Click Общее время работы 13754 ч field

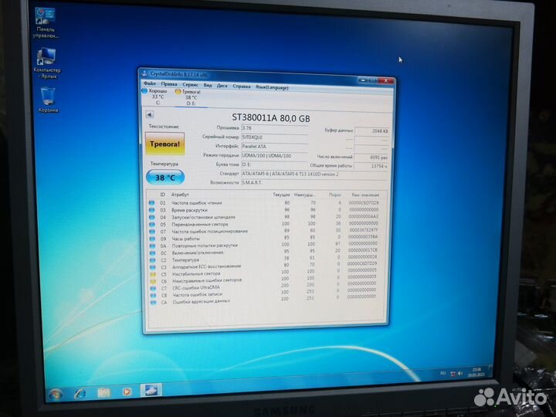pos(371,166)
